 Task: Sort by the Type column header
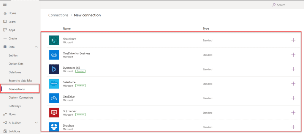206,28
